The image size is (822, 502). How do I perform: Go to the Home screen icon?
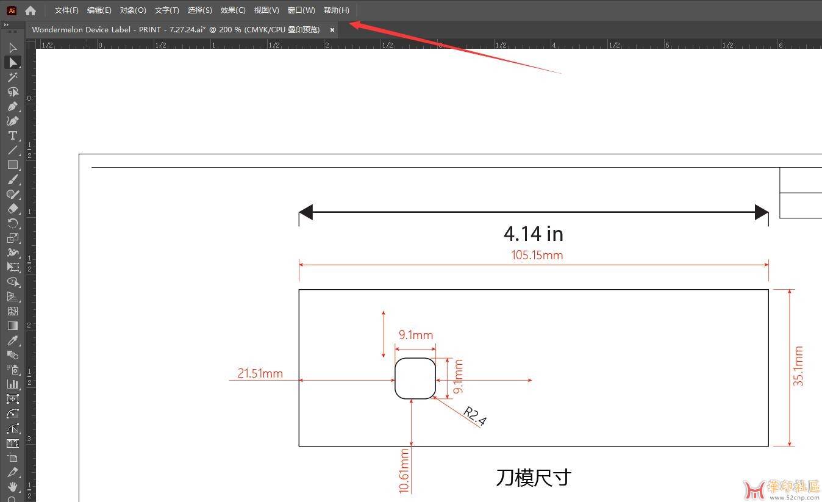click(x=30, y=10)
